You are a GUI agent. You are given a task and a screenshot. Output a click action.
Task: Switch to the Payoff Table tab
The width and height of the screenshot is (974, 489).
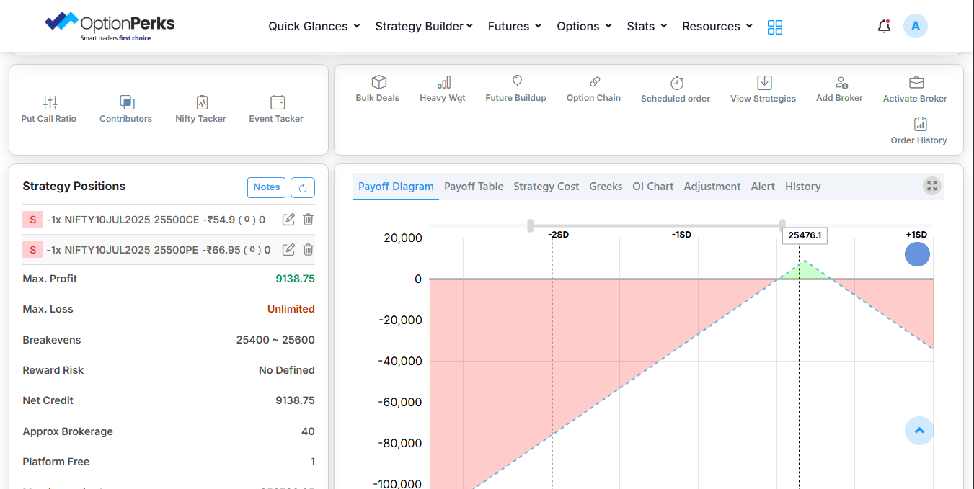(474, 187)
